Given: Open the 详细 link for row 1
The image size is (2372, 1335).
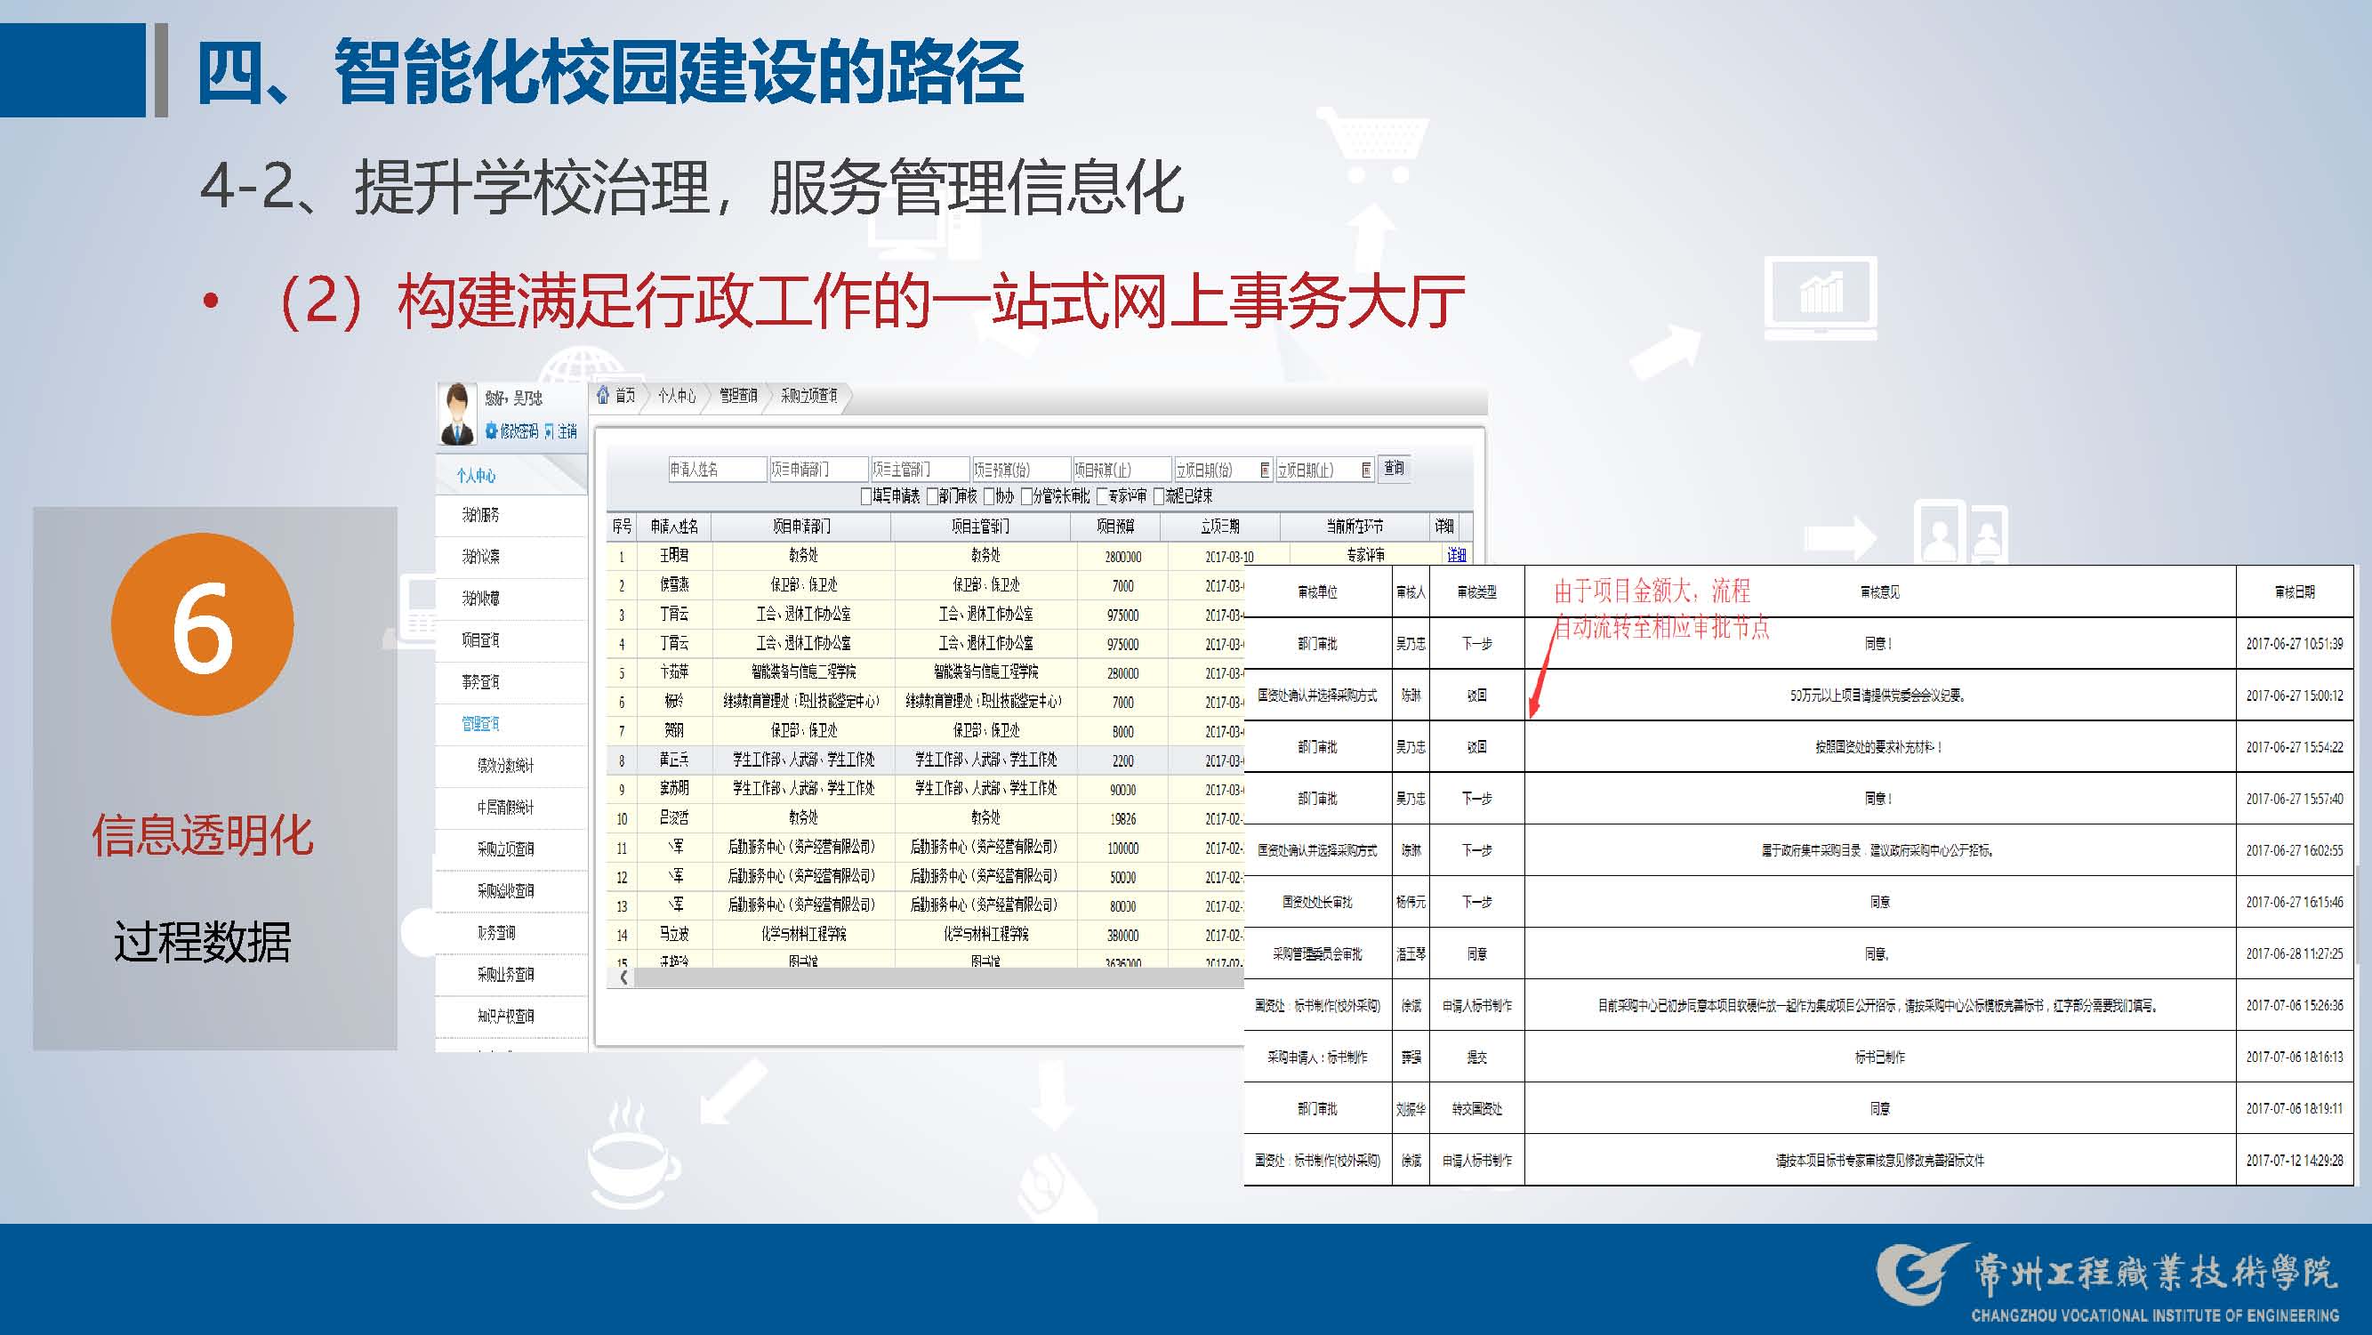Looking at the screenshot, I should coord(1456,554).
